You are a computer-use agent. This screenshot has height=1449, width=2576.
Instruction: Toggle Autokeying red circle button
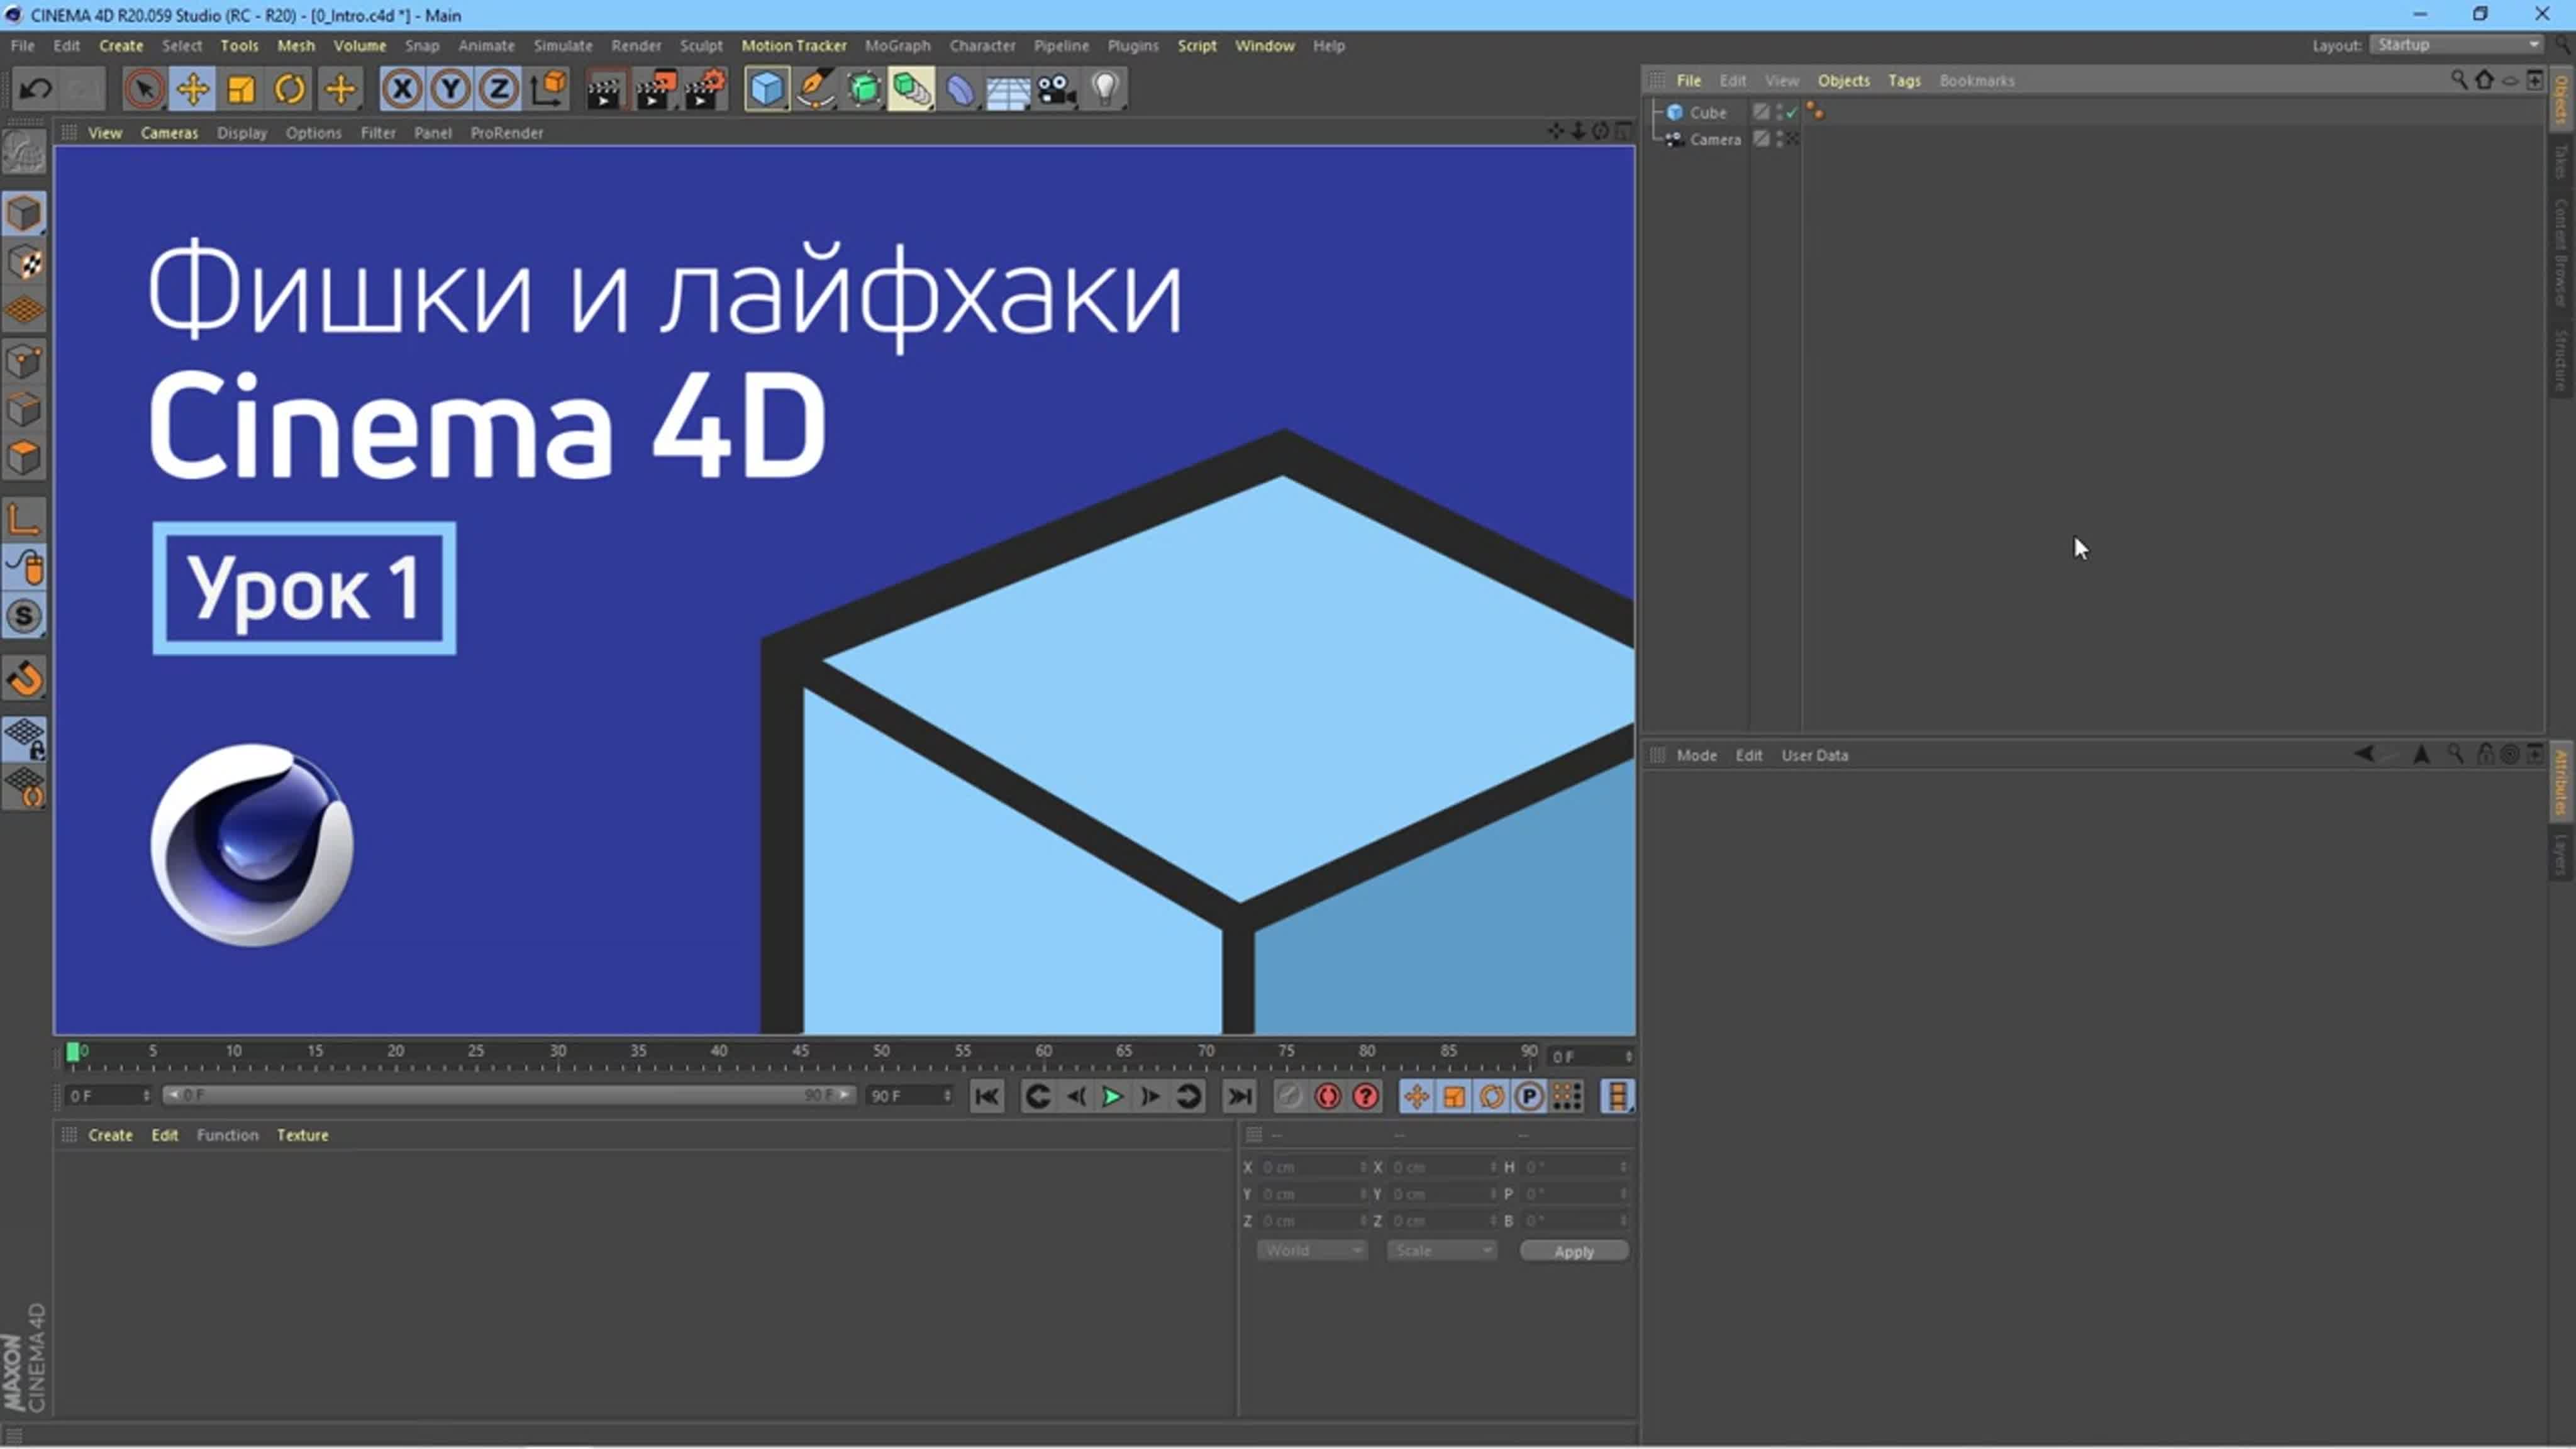(x=1328, y=1097)
